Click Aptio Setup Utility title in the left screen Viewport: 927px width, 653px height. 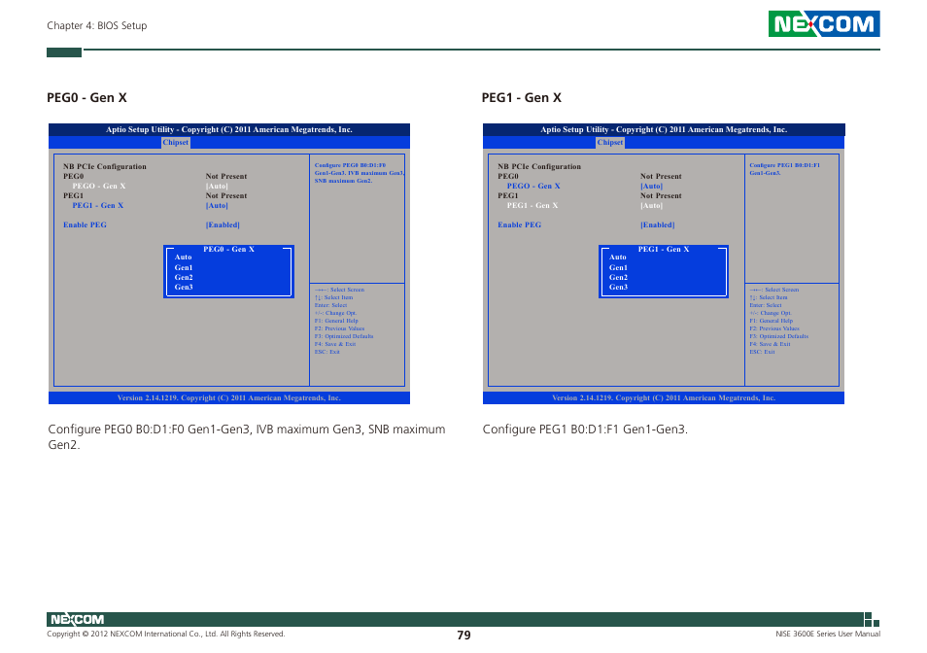(229, 129)
